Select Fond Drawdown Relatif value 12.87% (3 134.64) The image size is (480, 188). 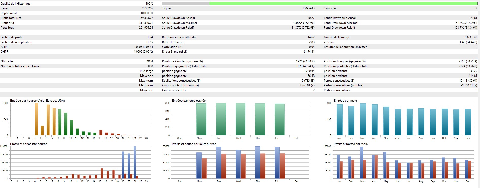[466, 28]
